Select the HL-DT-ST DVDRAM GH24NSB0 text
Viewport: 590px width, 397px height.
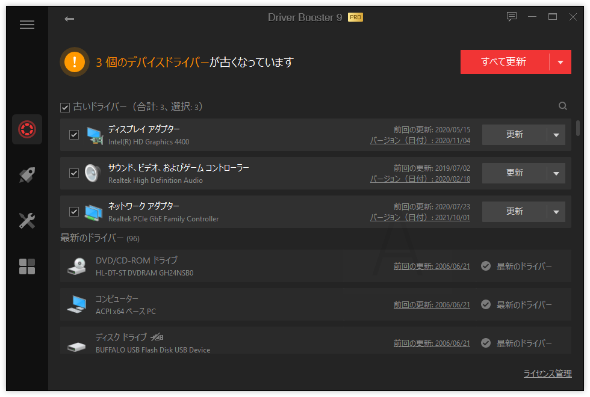(x=144, y=273)
